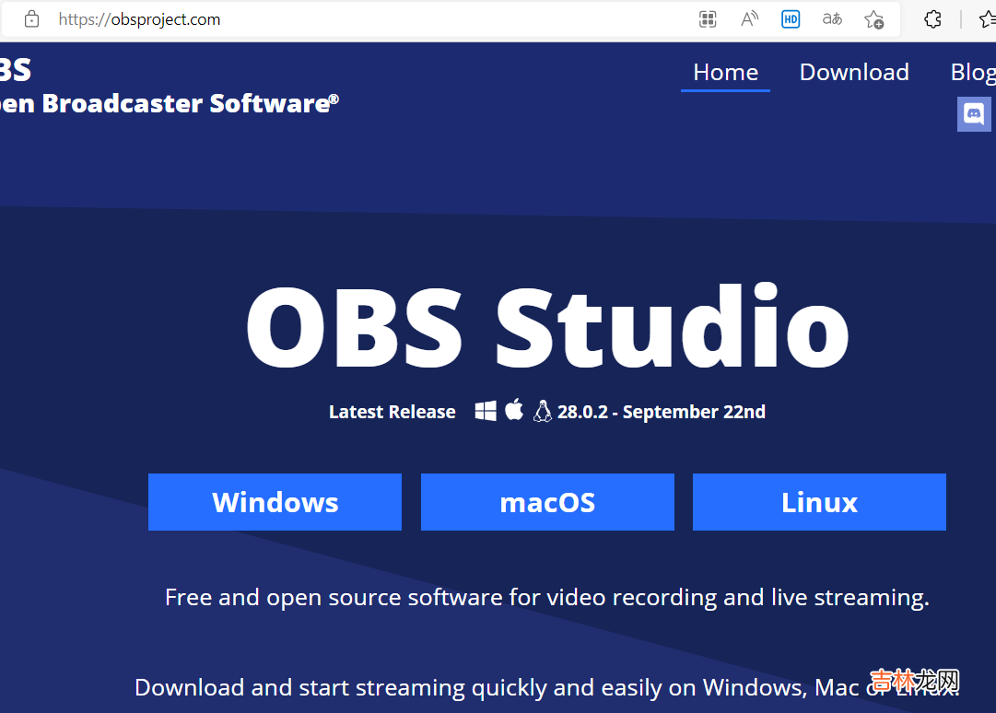The height and width of the screenshot is (713, 996).
Task: Click the lock icon beside the URL
Action: [31, 19]
